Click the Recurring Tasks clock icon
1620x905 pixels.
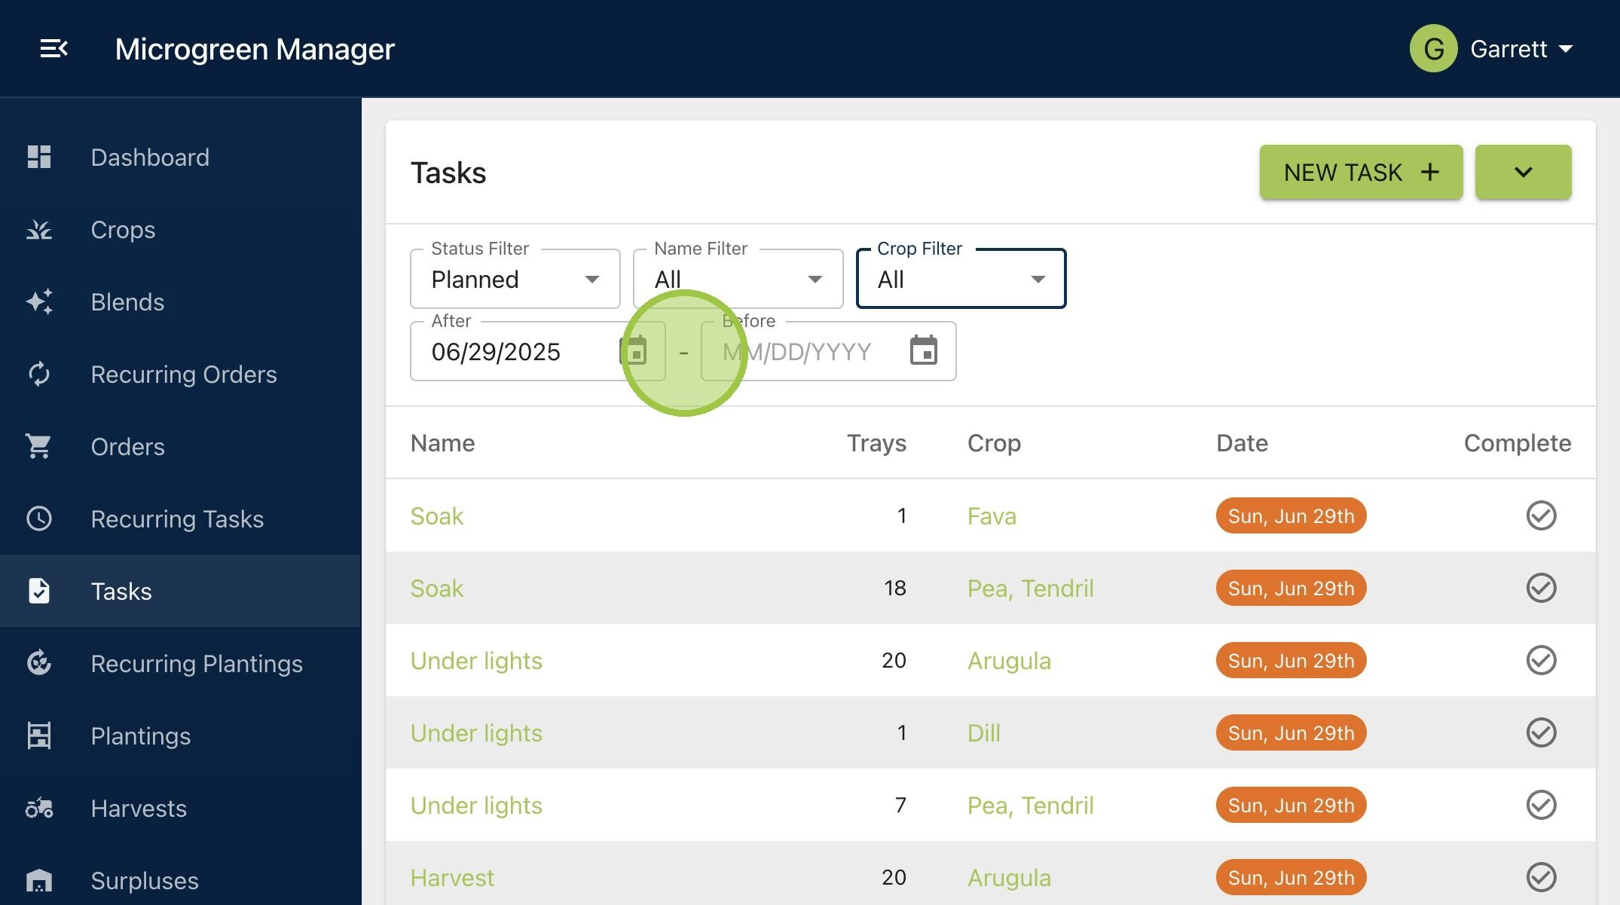pos(39,518)
